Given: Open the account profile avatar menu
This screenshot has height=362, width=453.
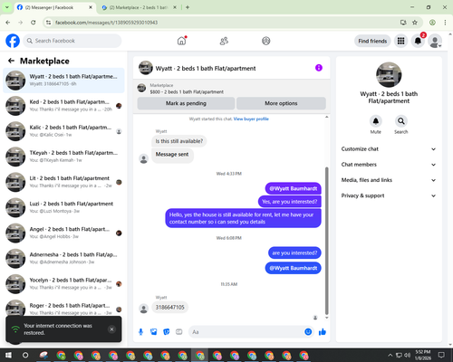Looking at the screenshot, I should click(x=435, y=41).
